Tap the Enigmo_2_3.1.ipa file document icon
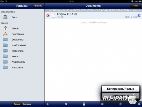 (53, 15)
